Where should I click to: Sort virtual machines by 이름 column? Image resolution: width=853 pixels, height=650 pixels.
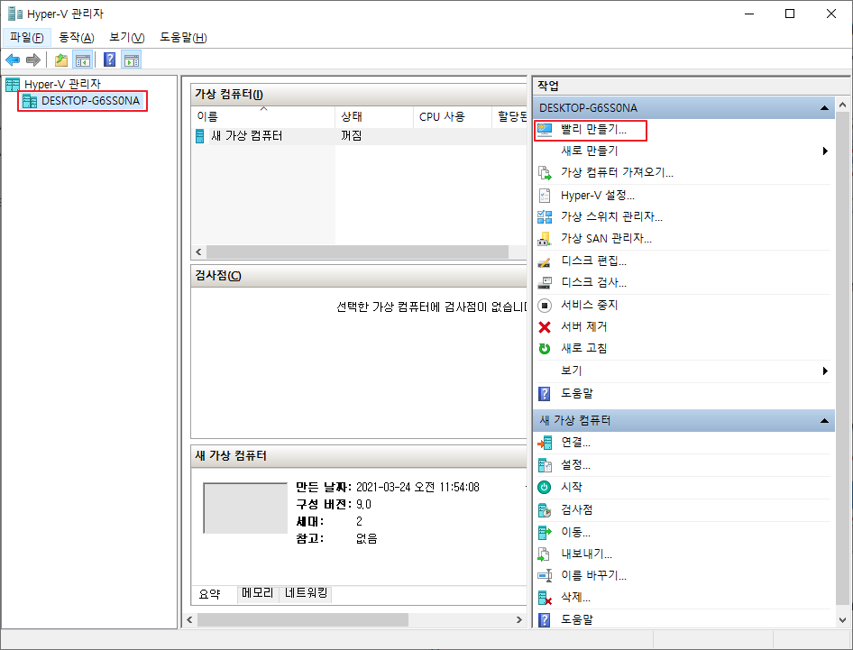pos(263,116)
